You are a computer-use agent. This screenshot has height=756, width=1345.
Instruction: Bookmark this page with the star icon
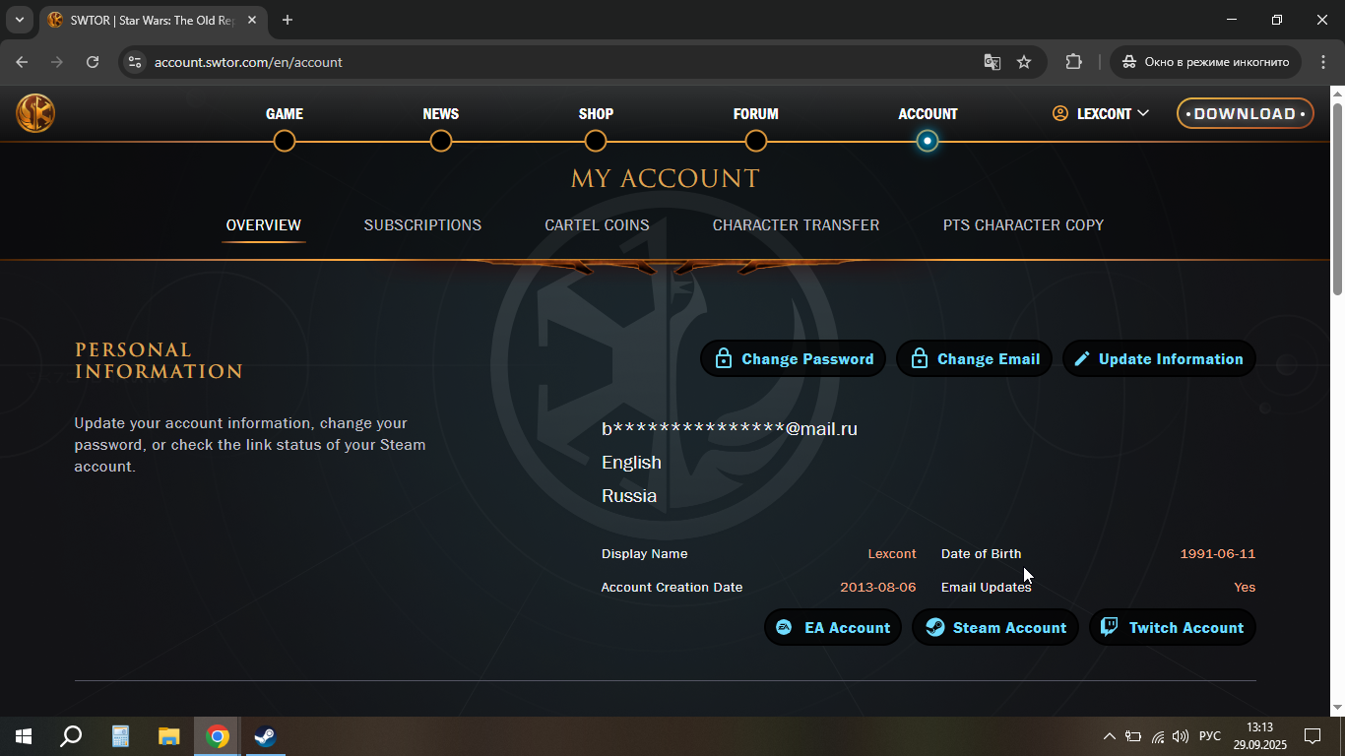tap(1024, 62)
